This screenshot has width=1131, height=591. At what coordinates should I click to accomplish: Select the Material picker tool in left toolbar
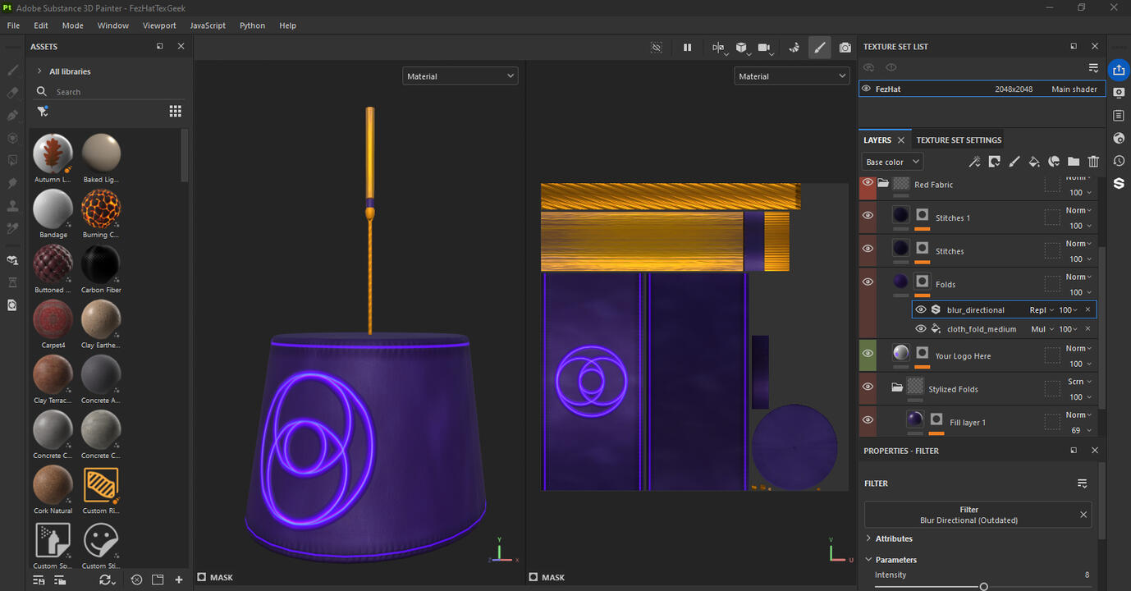click(12, 228)
